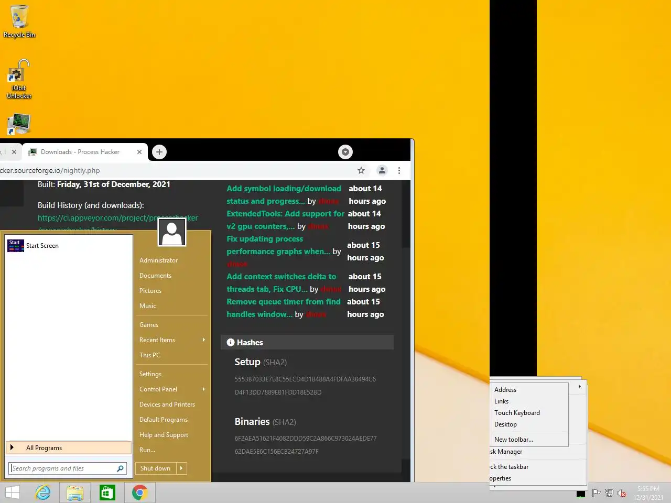
Task: Open the Add symbol loading/download status commit link
Action: point(284,195)
